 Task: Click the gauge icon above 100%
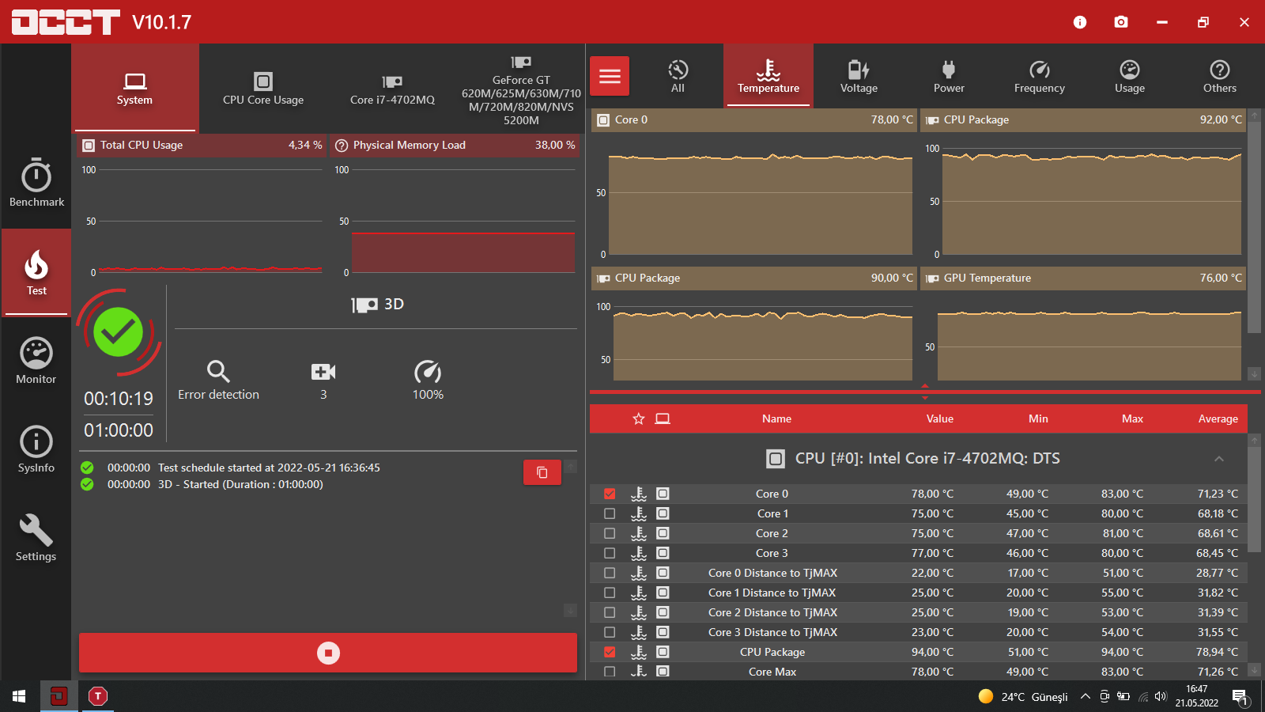(x=428, y=371)
